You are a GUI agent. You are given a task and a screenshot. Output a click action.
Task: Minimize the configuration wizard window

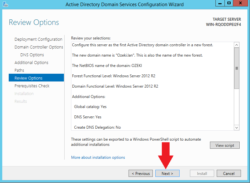[x=221, y=4]
